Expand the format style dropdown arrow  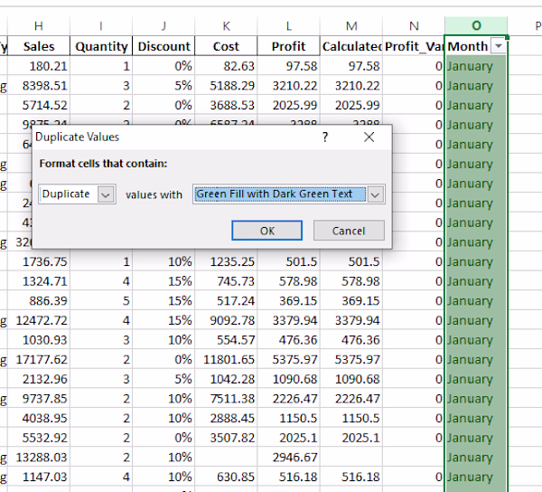(375, 194)
